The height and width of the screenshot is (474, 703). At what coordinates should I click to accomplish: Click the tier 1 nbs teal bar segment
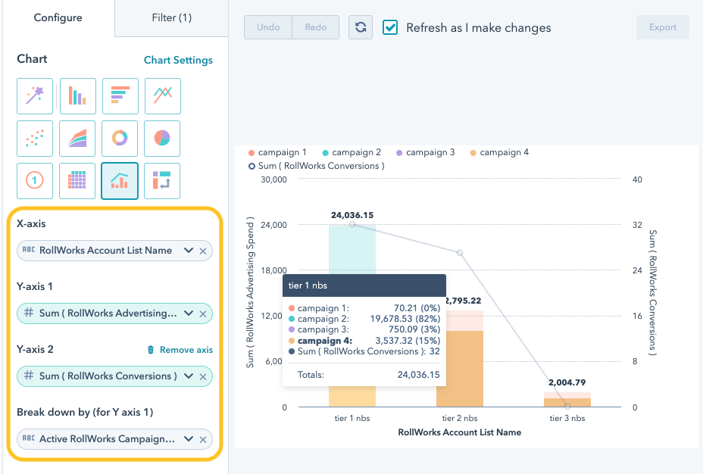[x=352, y=249]
